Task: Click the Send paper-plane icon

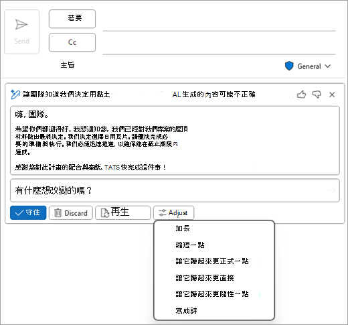Action: tap(21, 25)
